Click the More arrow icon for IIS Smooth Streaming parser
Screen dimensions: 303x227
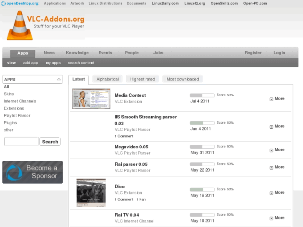pos(271,127)
